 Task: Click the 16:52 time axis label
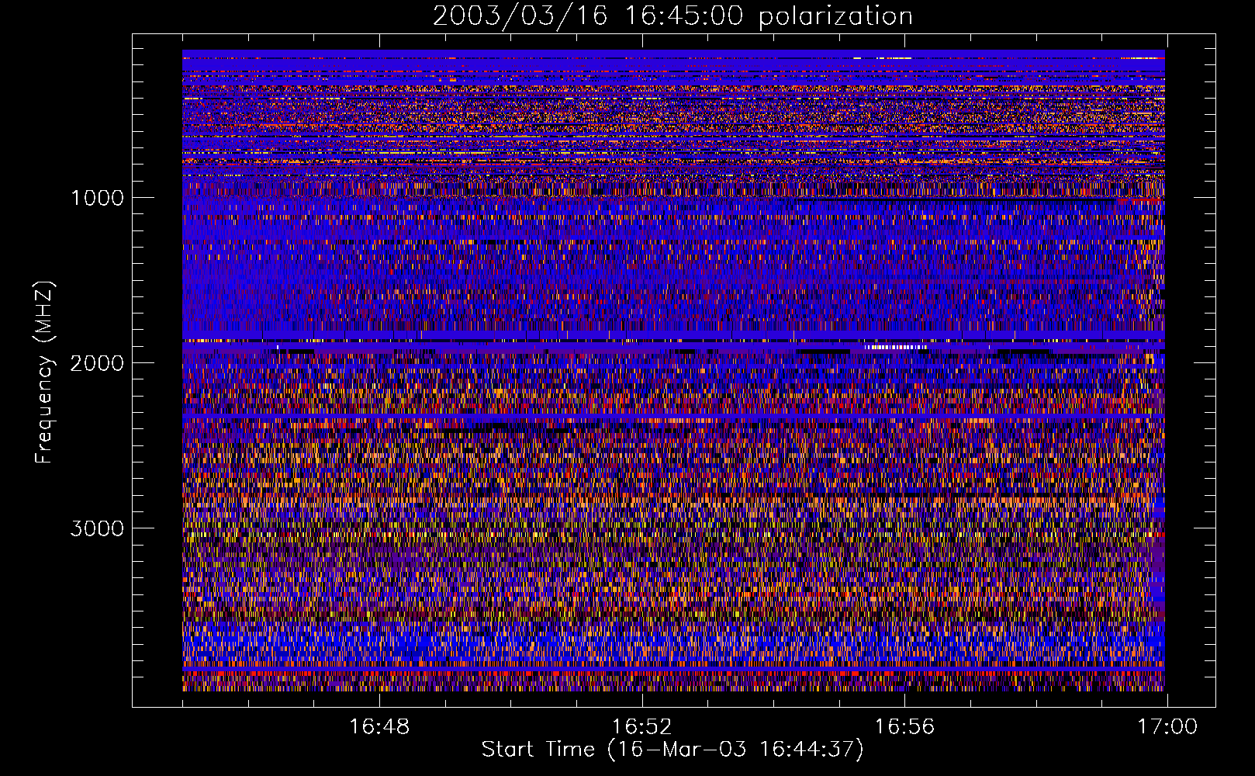(x=642, y=727)
